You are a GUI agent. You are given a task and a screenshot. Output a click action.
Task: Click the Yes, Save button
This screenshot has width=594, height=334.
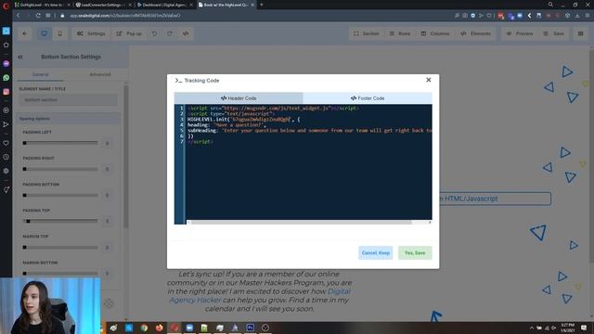[415, 252]
